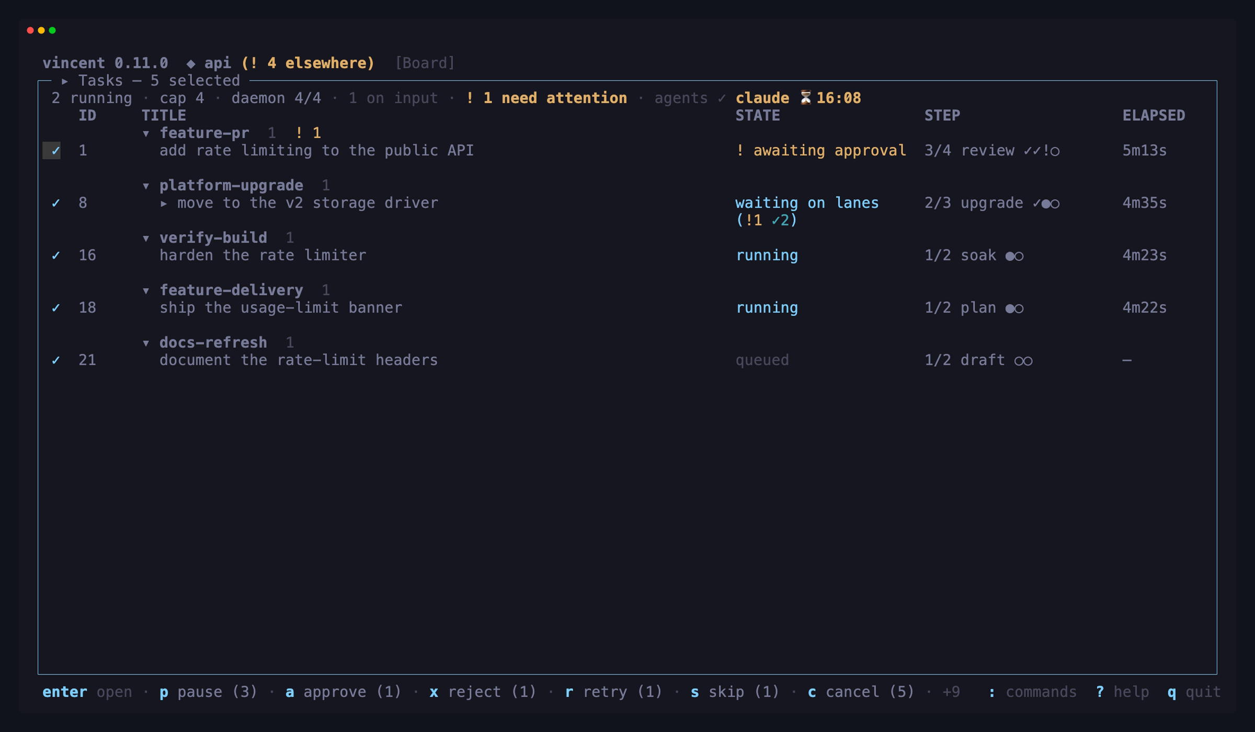Expand lanes of 'move to the v2 storage driver'
The height and width of the screenshot is (732, 1255).
(x=164, y=203)
